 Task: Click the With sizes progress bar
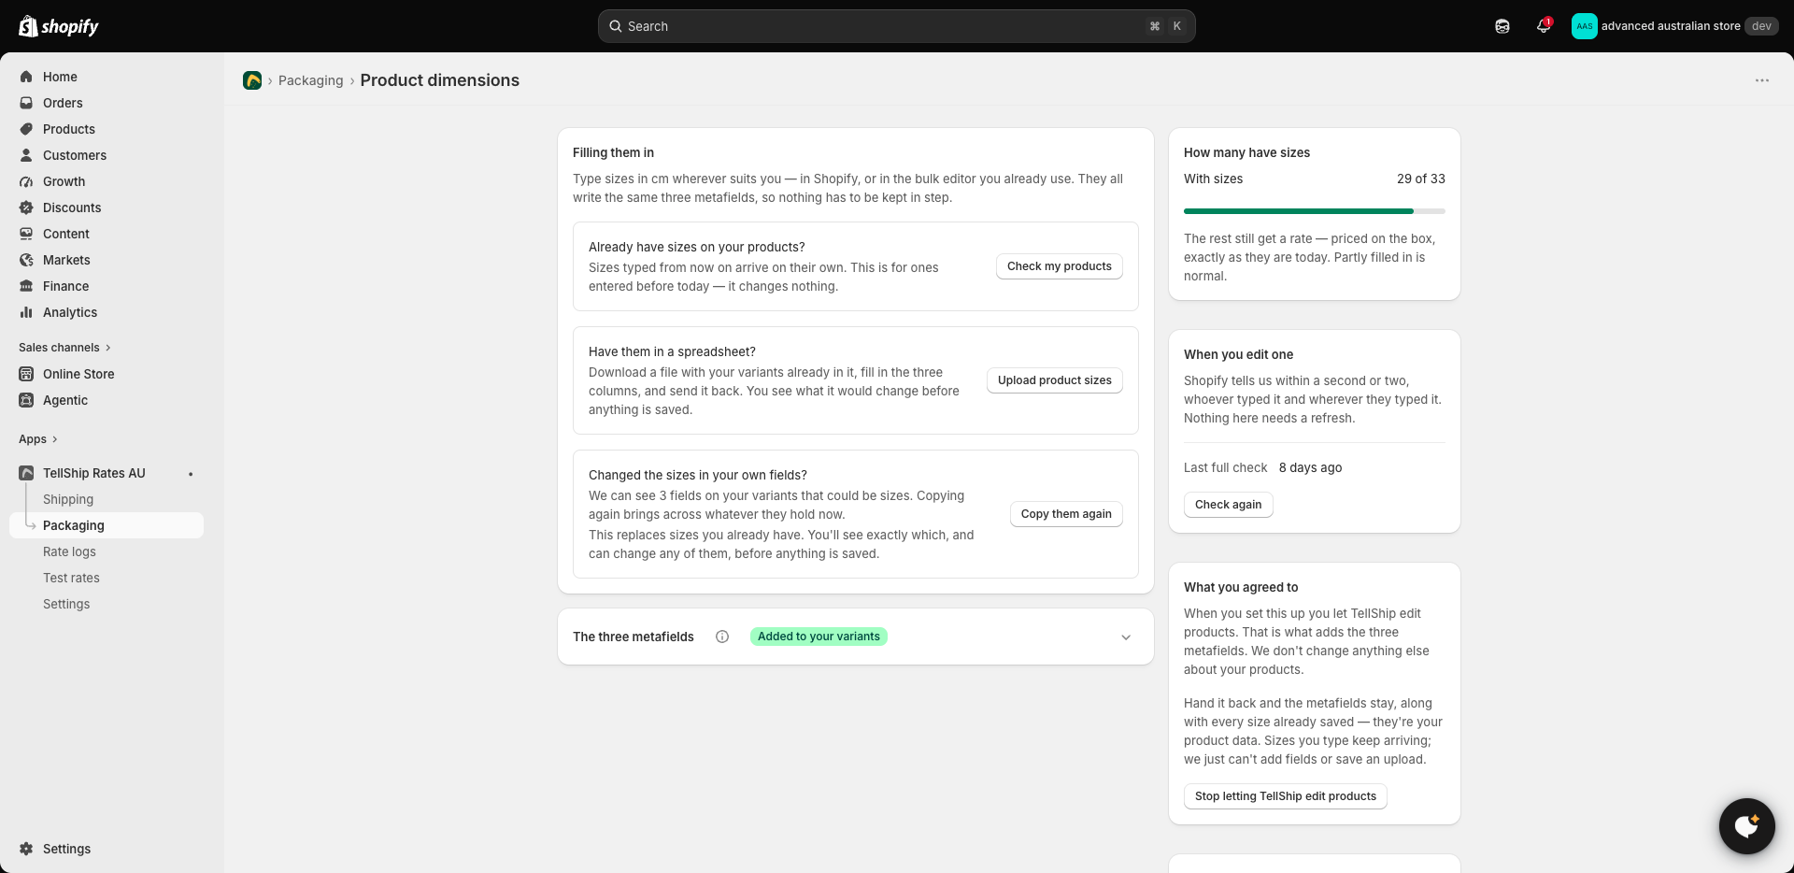click(1315, 211)
